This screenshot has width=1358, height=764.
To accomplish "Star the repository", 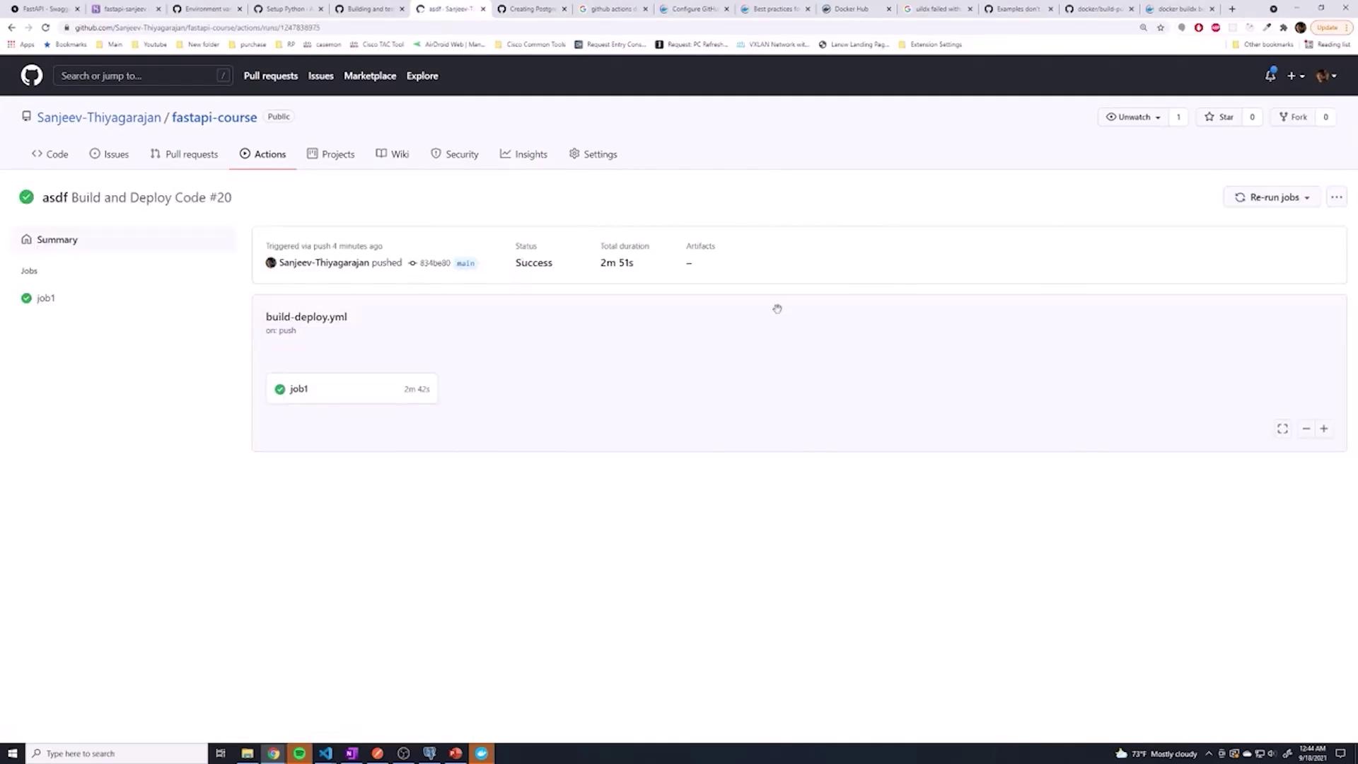I will click(1219, 117).
